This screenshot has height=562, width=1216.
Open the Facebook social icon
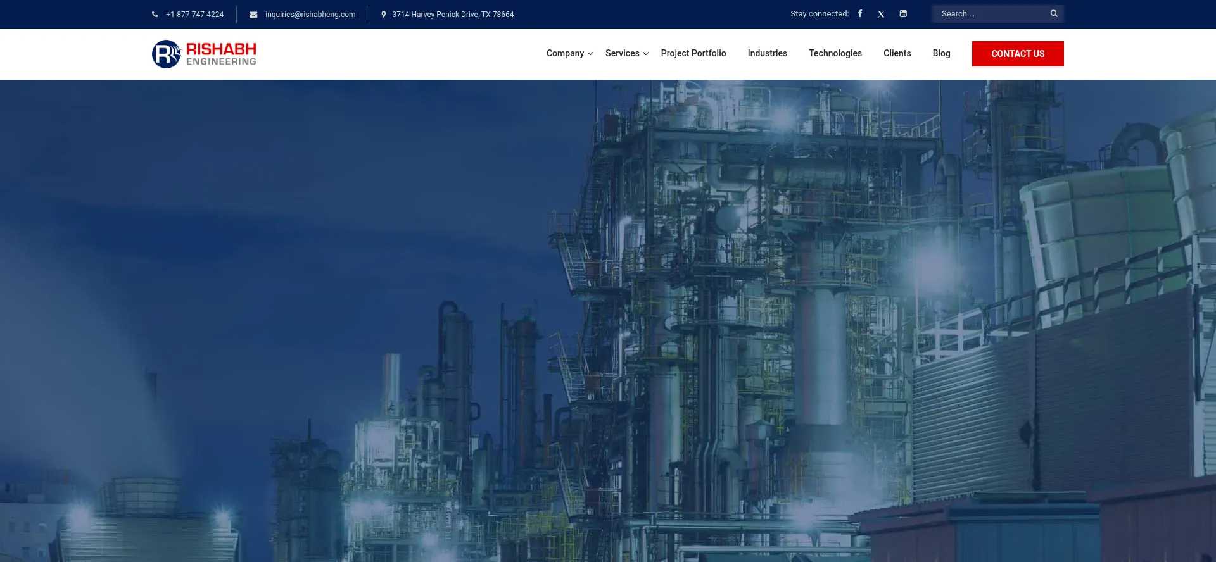(860, 13)
